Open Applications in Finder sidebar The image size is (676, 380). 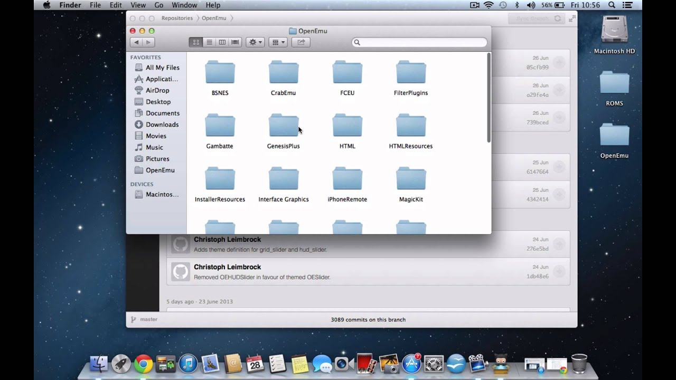pos(157,79)
